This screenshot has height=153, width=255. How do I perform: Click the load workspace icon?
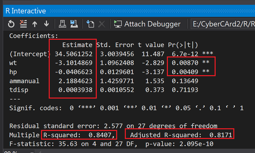[x=62, y=24]
